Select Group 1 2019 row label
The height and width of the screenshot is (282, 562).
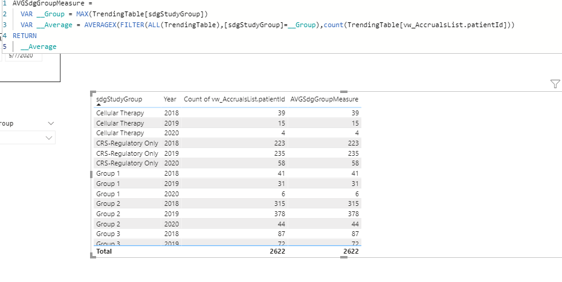[108, 184]
